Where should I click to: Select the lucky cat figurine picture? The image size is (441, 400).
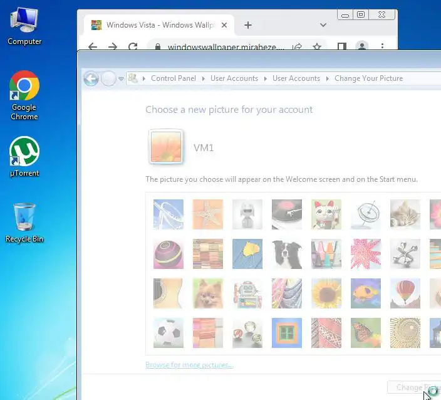coord(326,214)
